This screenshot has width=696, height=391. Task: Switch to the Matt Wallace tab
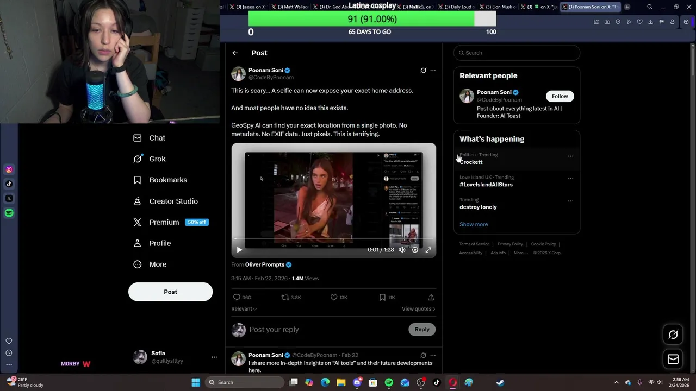click(x=289, y=7)
